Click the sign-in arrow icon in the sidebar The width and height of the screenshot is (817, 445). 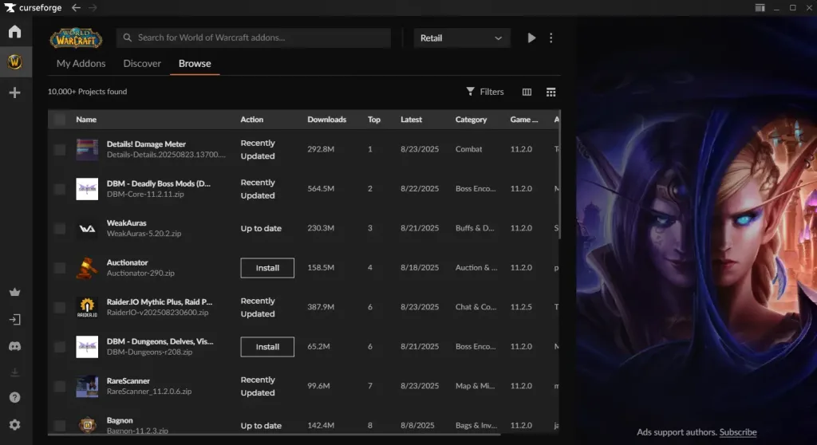click(14, 320)
